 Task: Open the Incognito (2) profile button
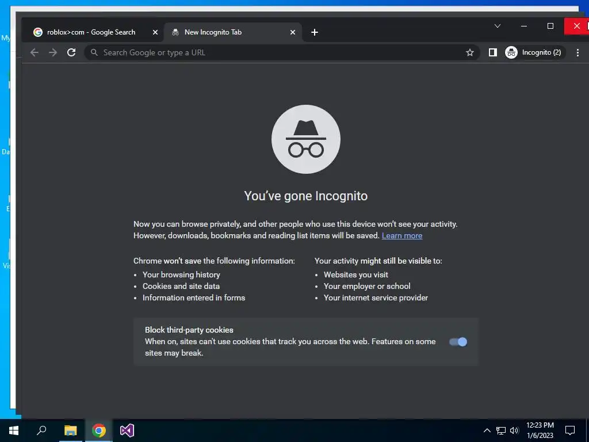pos(534,52)
